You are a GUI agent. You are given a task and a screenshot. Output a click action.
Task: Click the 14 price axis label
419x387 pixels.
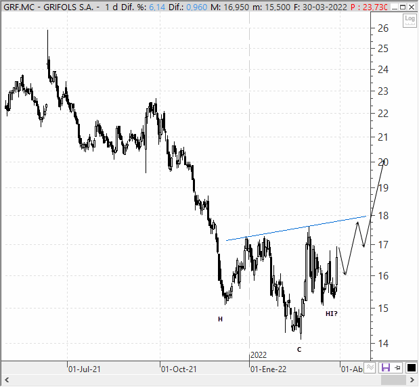point(383,344)
